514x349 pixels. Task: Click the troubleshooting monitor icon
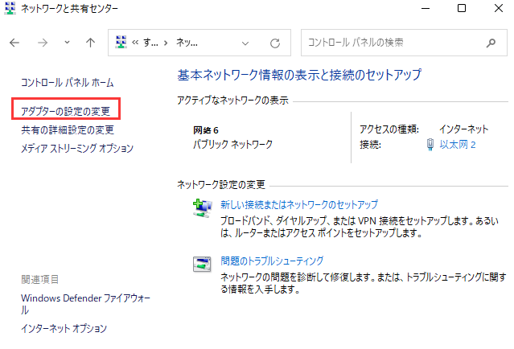click(202, 264)
